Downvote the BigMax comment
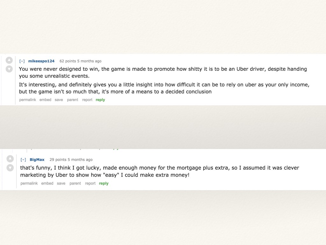This screenshot has width=326, height=245. 10,167
